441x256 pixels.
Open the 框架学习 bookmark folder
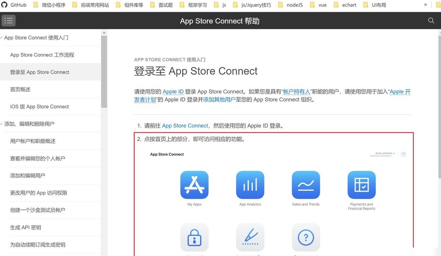[193, 5]
